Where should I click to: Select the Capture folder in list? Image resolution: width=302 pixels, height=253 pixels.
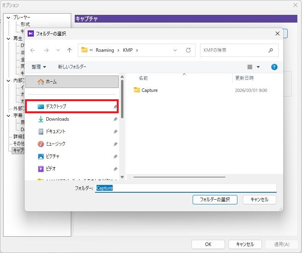click(x=149, y=90)
